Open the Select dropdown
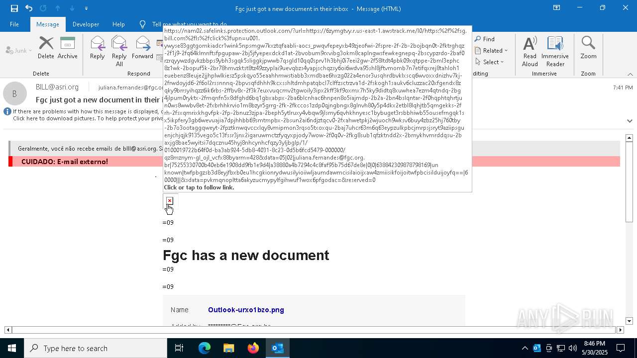Screen dimensions: 637x358 tap(490, 62)
